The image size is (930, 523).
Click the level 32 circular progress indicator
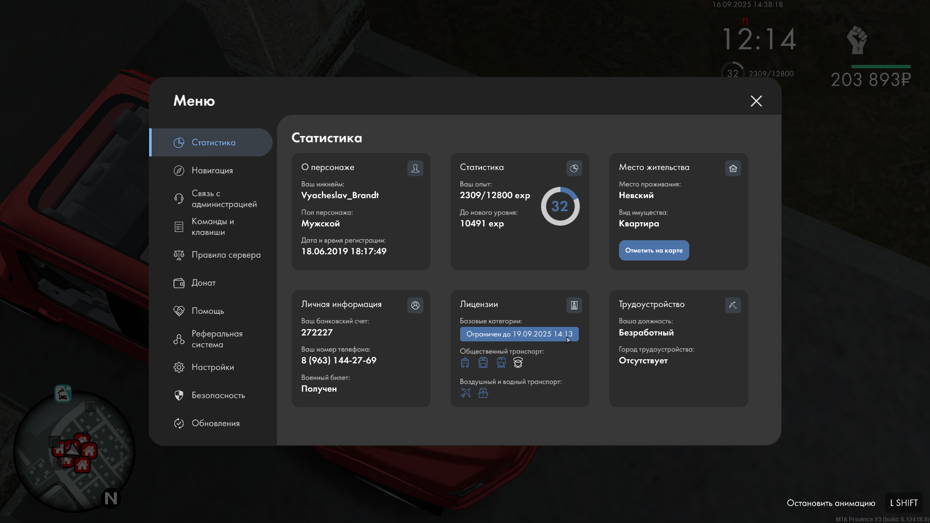(560, 206)
